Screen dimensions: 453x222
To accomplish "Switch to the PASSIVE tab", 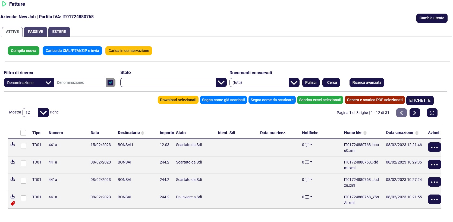I will 35,32.
